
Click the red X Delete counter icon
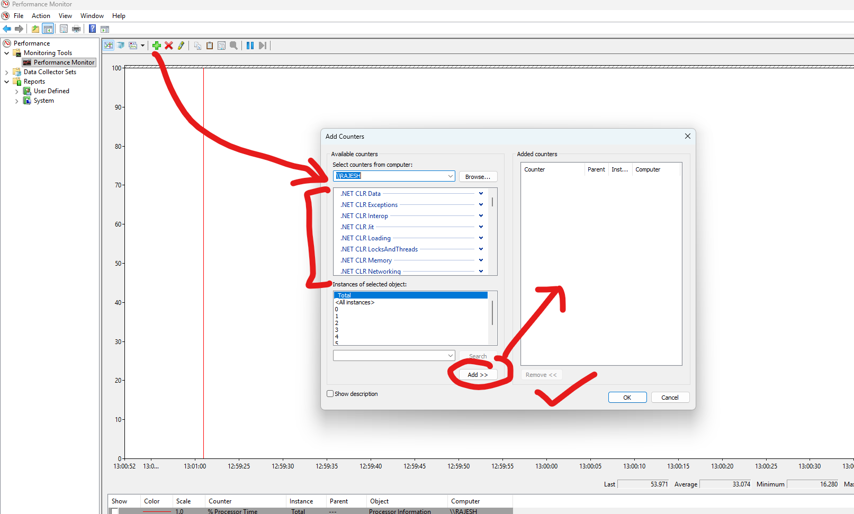coord(169,46)
